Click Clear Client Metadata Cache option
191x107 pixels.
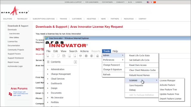coord(142,70)
